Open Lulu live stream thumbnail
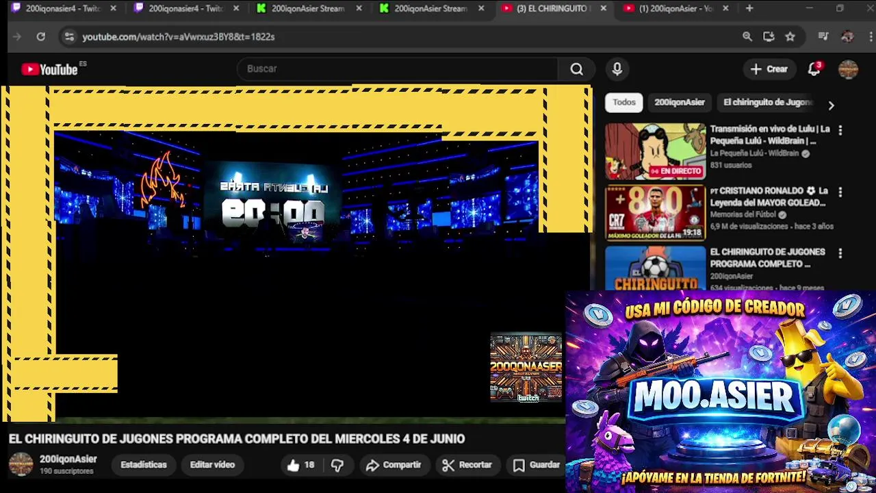 click(655, 151)
